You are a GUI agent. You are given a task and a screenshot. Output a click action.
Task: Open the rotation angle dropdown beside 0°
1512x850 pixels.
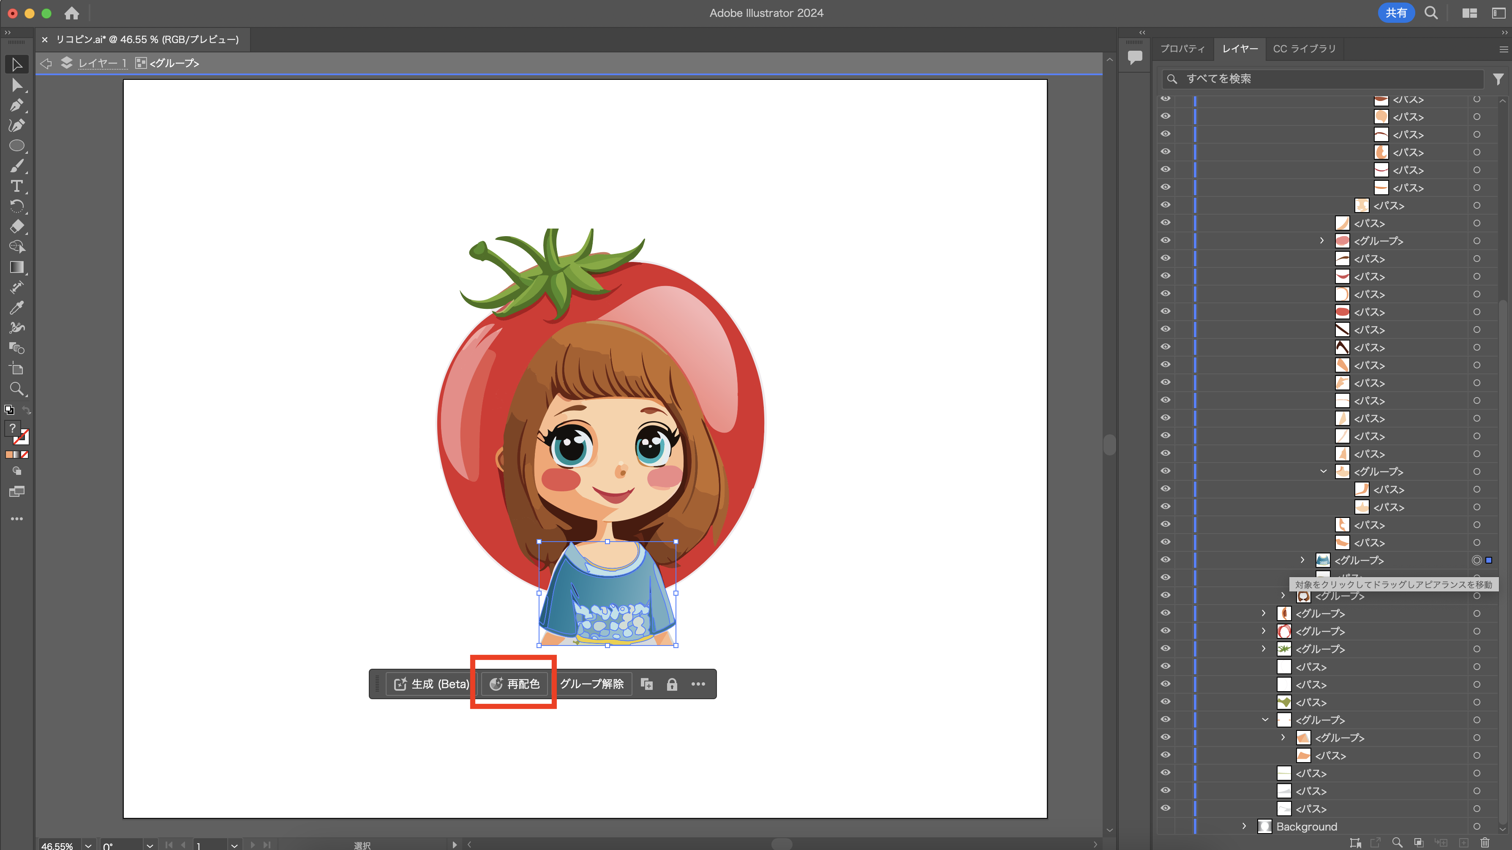(150, 845)
